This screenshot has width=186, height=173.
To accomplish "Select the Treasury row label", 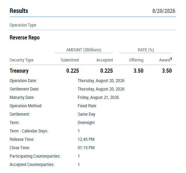I will [19, 71].
